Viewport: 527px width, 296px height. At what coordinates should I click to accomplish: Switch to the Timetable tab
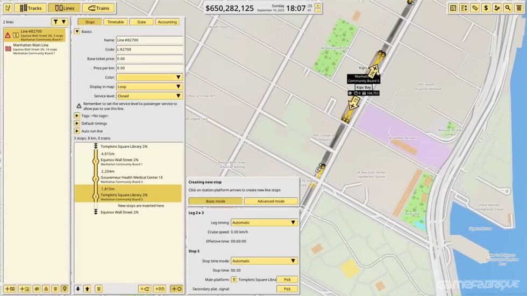point(116,22)
